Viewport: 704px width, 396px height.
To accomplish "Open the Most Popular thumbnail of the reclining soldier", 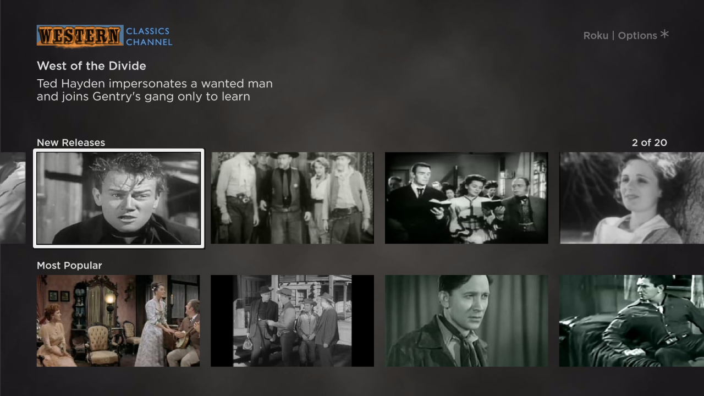I will pos(631,321).
